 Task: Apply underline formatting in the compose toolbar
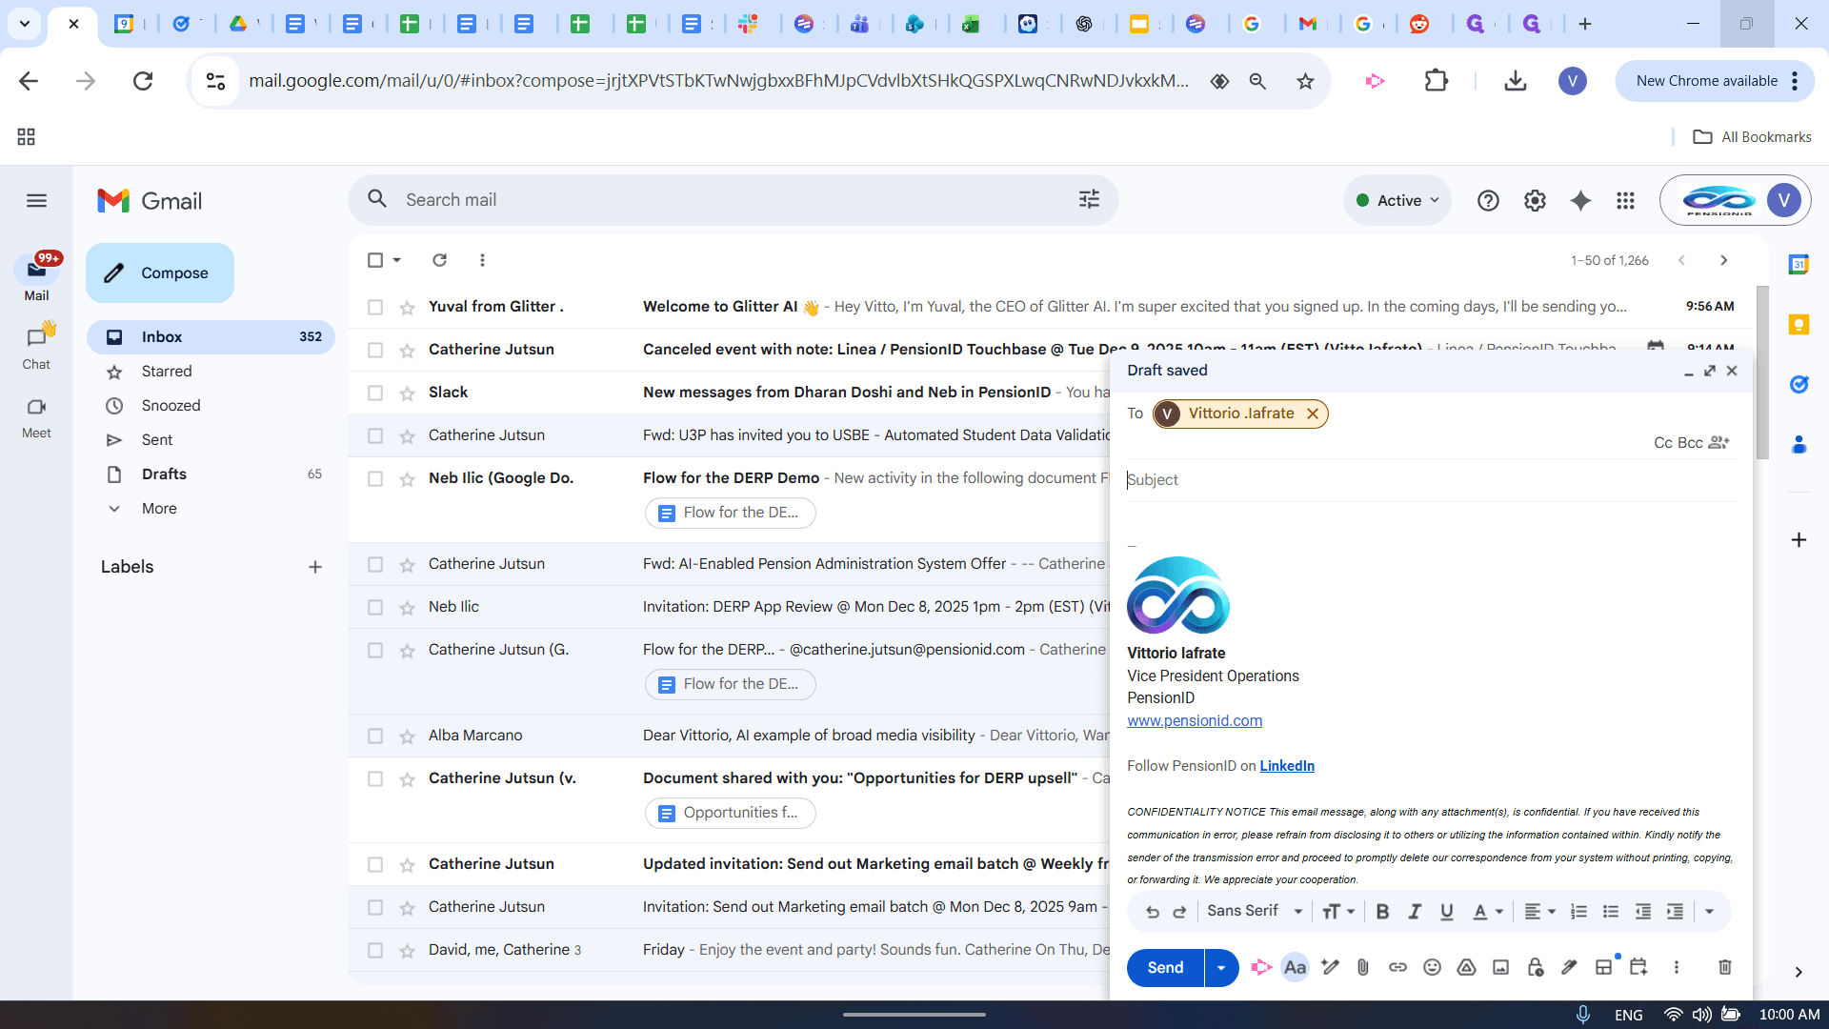point(1447,912)
